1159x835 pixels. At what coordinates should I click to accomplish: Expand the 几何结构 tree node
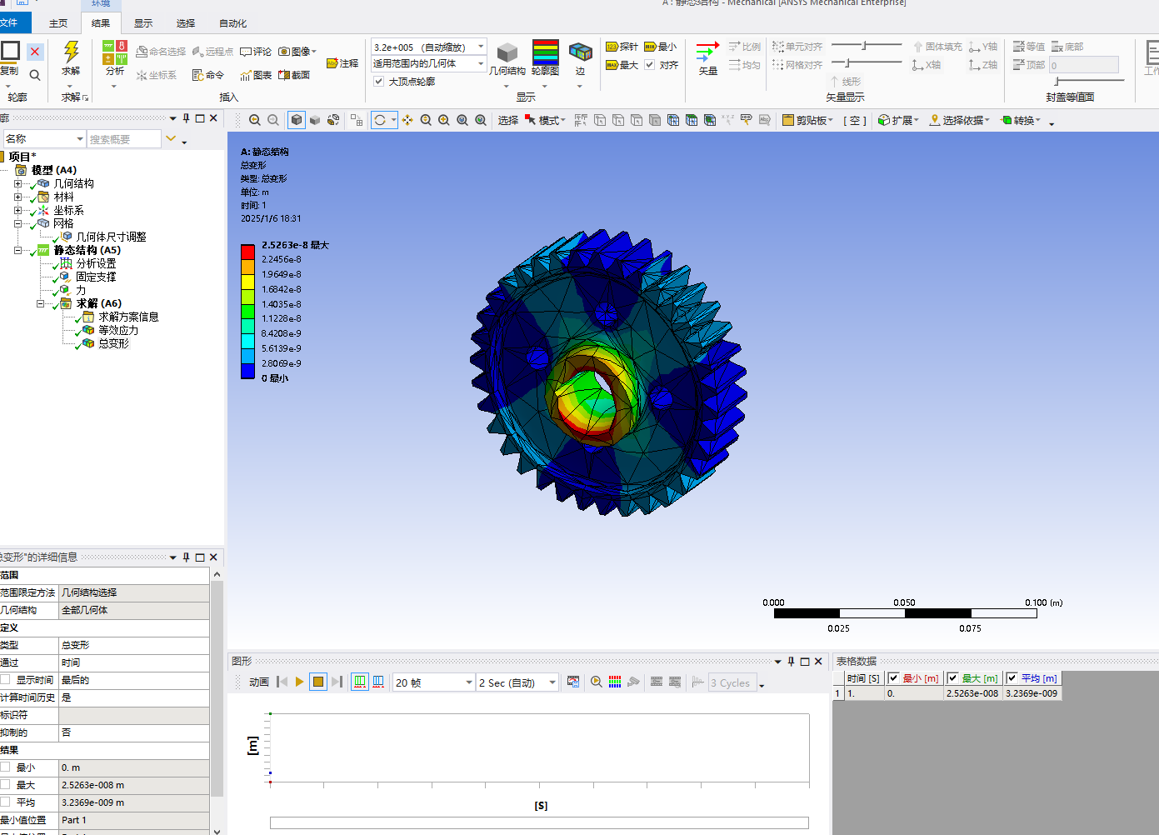[17, 183]
